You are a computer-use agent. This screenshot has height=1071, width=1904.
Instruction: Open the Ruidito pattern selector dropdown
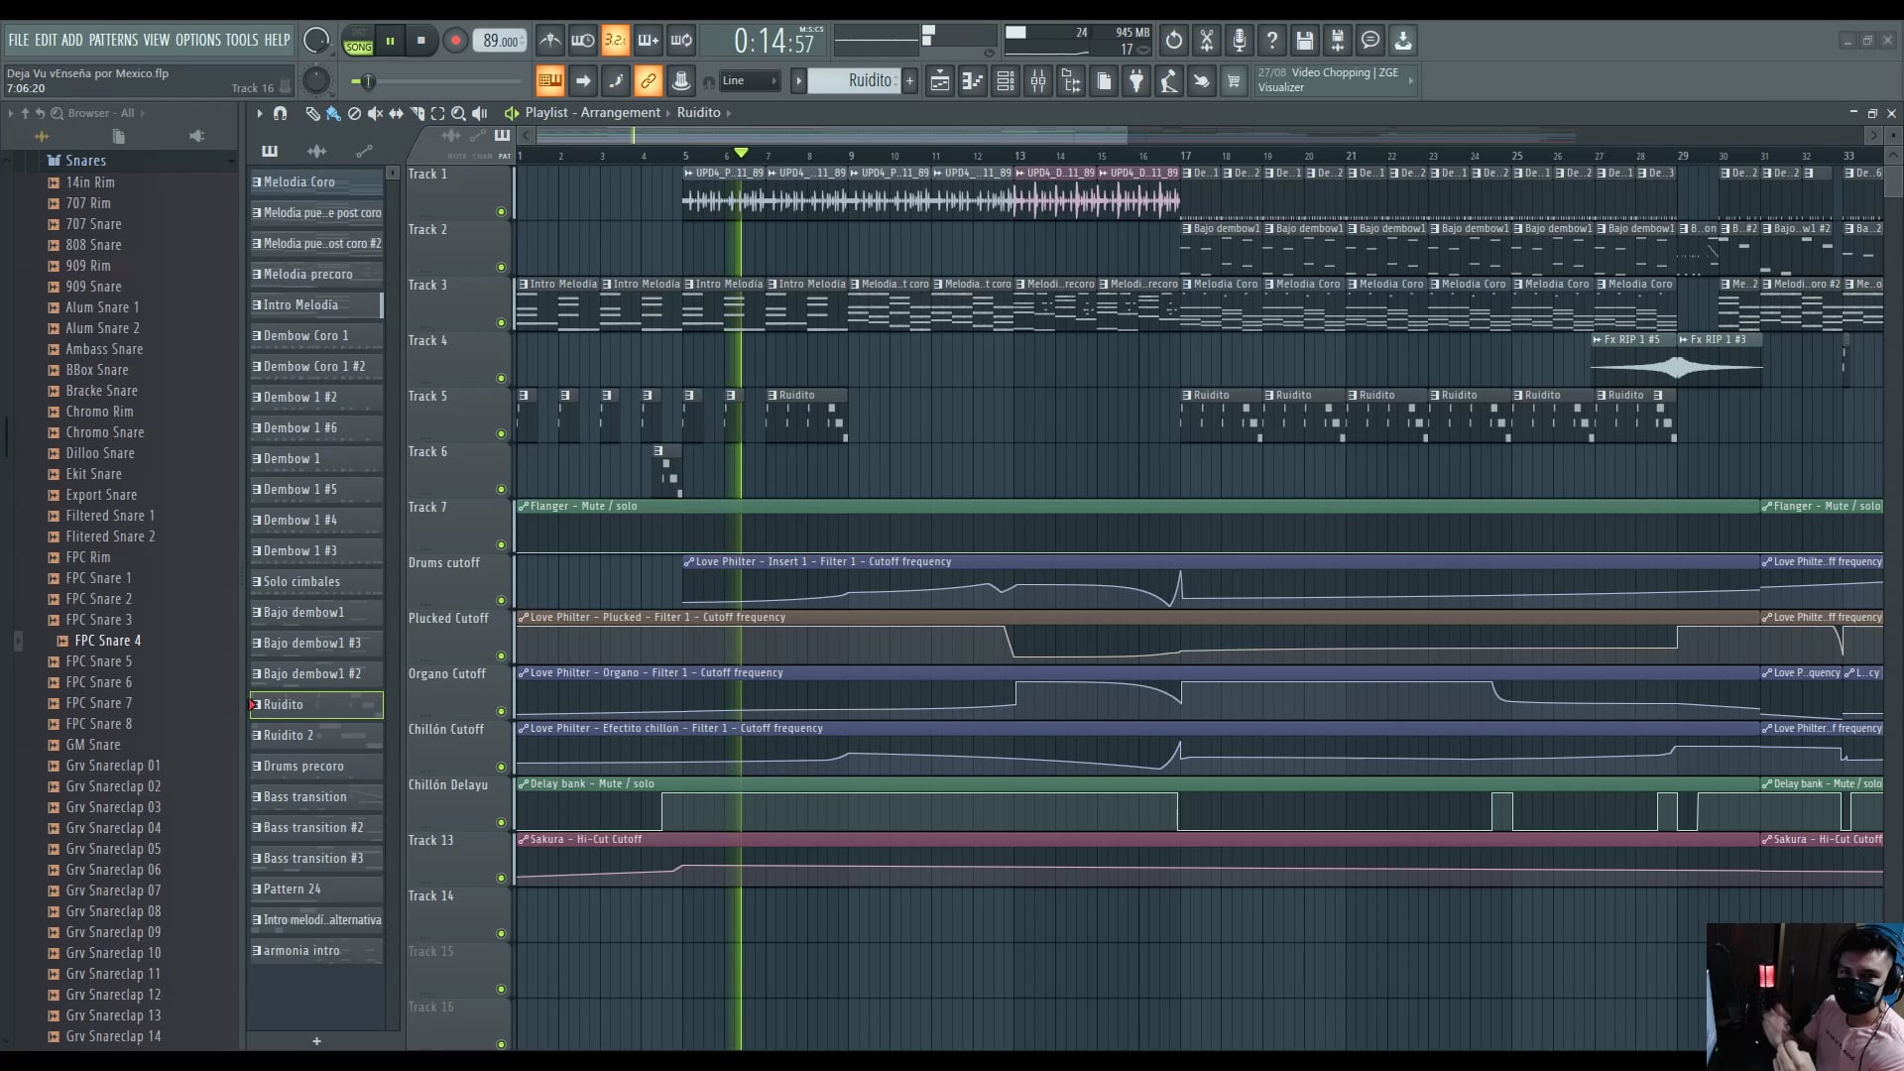(861, 80)
